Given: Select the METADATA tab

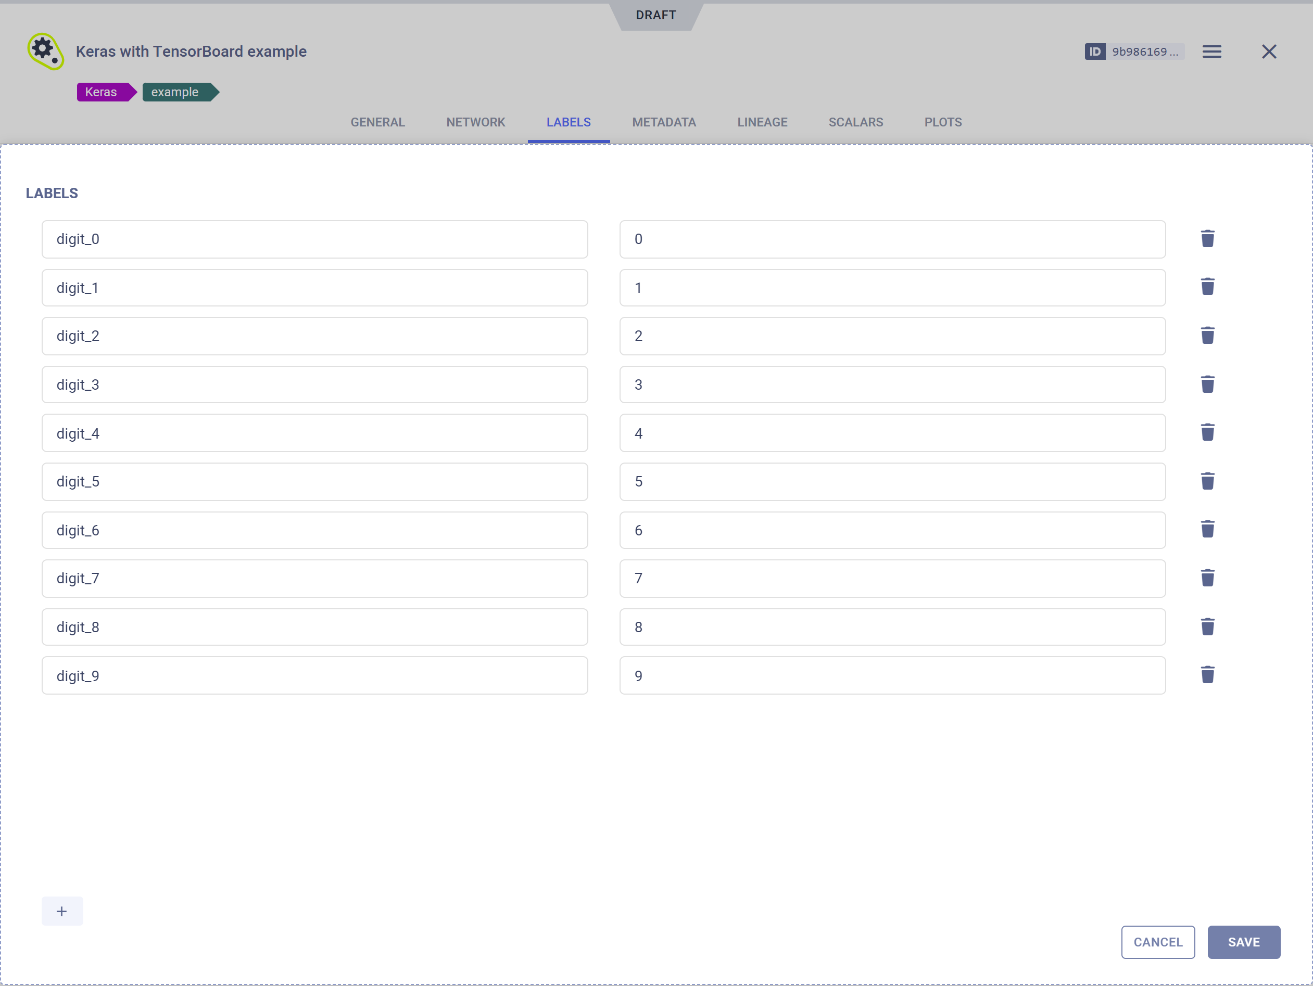Looking at the screenshot, I should (x=664, y=122).
